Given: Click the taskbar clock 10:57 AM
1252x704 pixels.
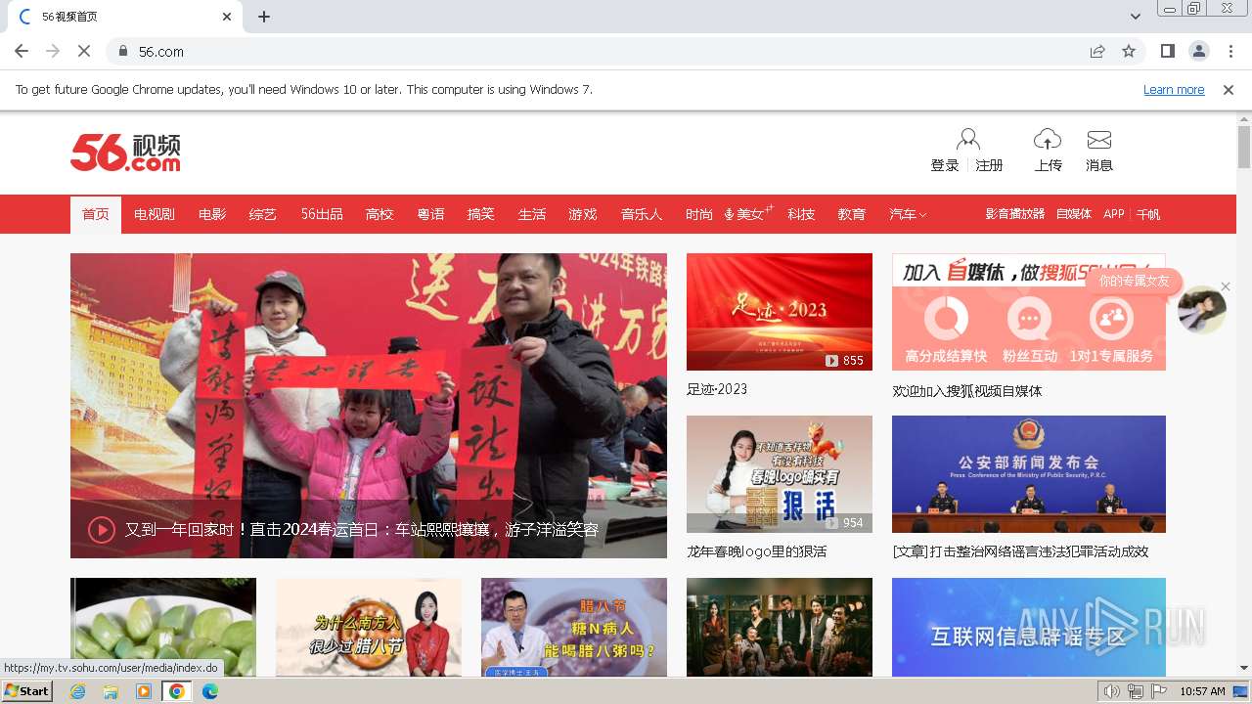Looking at the screenshot, I should tap(1202, 691).
